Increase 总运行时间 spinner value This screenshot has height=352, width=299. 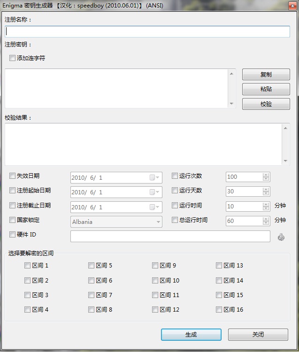(266, 219)
